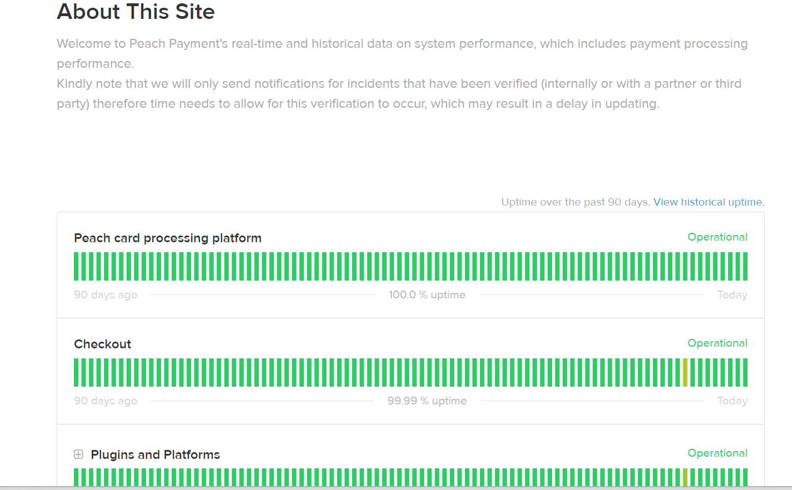Image resolution: width=792 pixels, height=490 pixels.
Task: Expand the Plugins and Platforms group
Action: tap(79, 454)
